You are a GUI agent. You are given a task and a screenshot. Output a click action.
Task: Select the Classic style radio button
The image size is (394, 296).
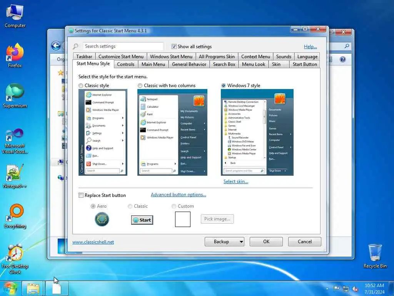81,86
